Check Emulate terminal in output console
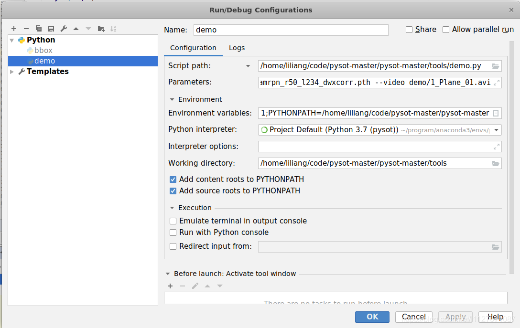Screen dimensions: 520x328 pos(173,221)
